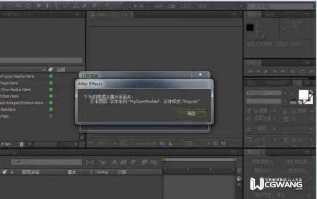Image resolution: width=317 pixels, height=199 pixels.
Task: Select the 'Your Audio Here' project folder
Action: [x=15, y=89]
